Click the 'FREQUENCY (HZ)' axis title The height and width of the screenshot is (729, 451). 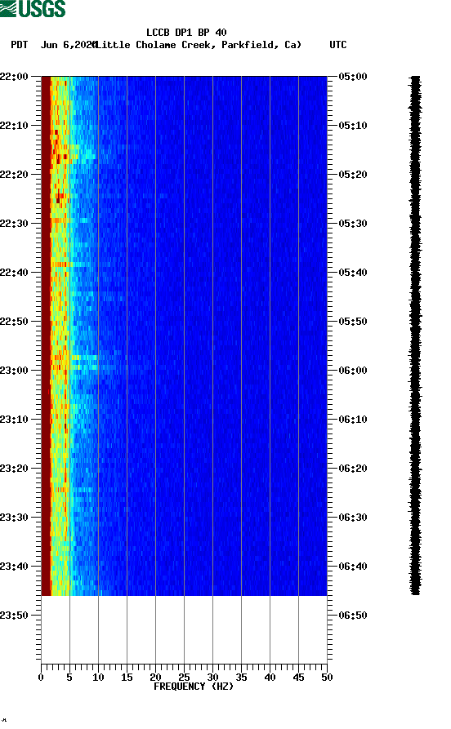click(194, 687)
